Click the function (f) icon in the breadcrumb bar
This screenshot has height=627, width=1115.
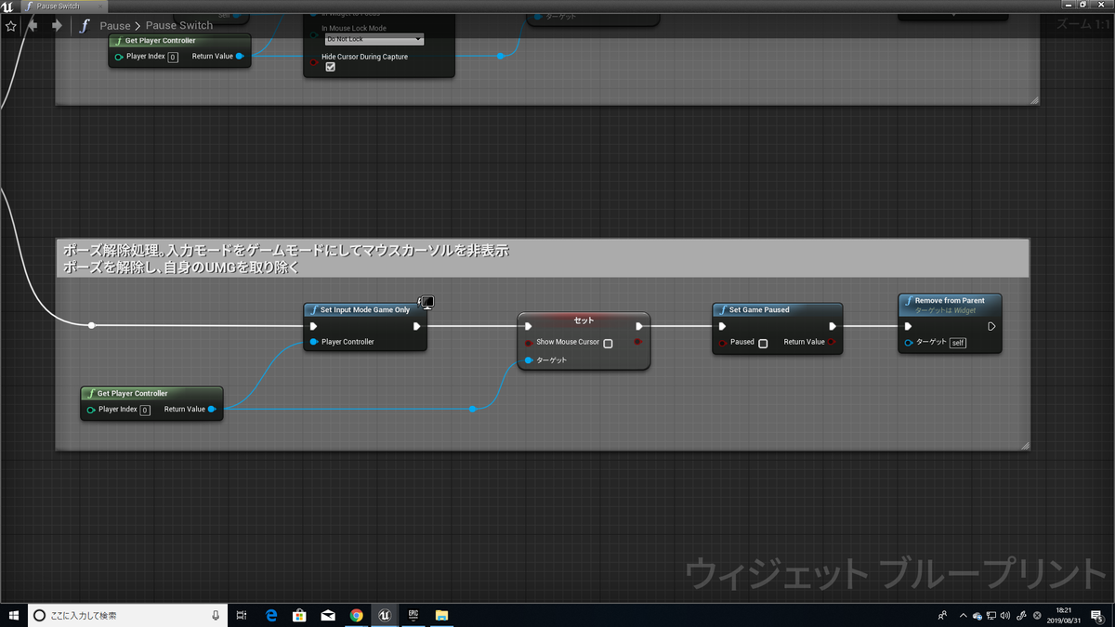pos(84,26)
